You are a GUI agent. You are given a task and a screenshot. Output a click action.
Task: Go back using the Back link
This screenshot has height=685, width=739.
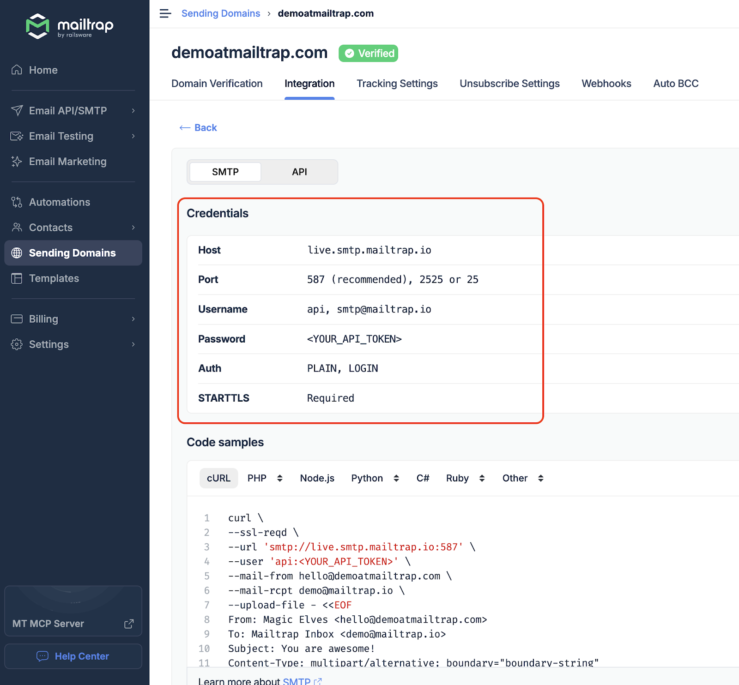(199, 128)
